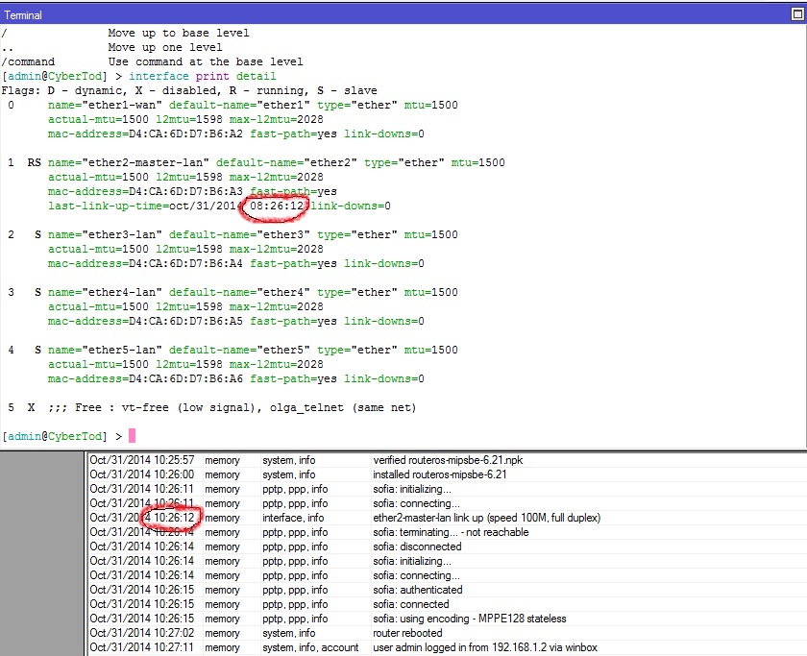Select log row 'installed routeros-mipsbe-6.21'
Viewport: 807px width, 656px height.
pos(448,474)
